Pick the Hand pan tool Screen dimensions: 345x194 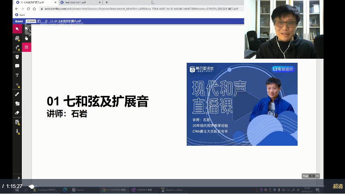26,38
